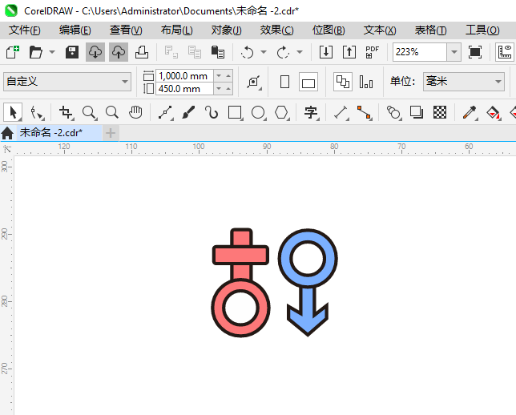This screenshot has width=516, height=415.
Task: Toggle the All pages layout icon
Action: click(343, 82)
